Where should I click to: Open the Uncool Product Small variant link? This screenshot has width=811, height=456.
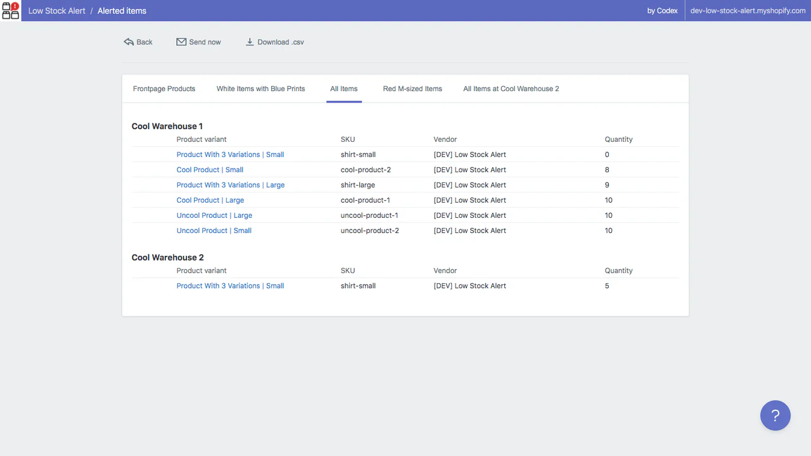point(214,231)
